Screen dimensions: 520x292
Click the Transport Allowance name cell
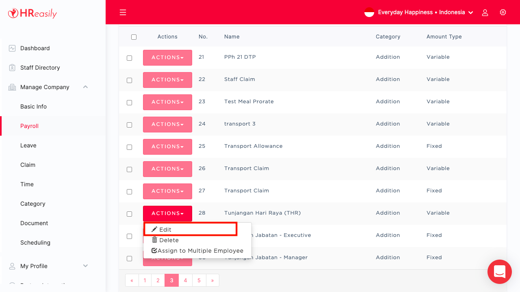coord(253,146)
